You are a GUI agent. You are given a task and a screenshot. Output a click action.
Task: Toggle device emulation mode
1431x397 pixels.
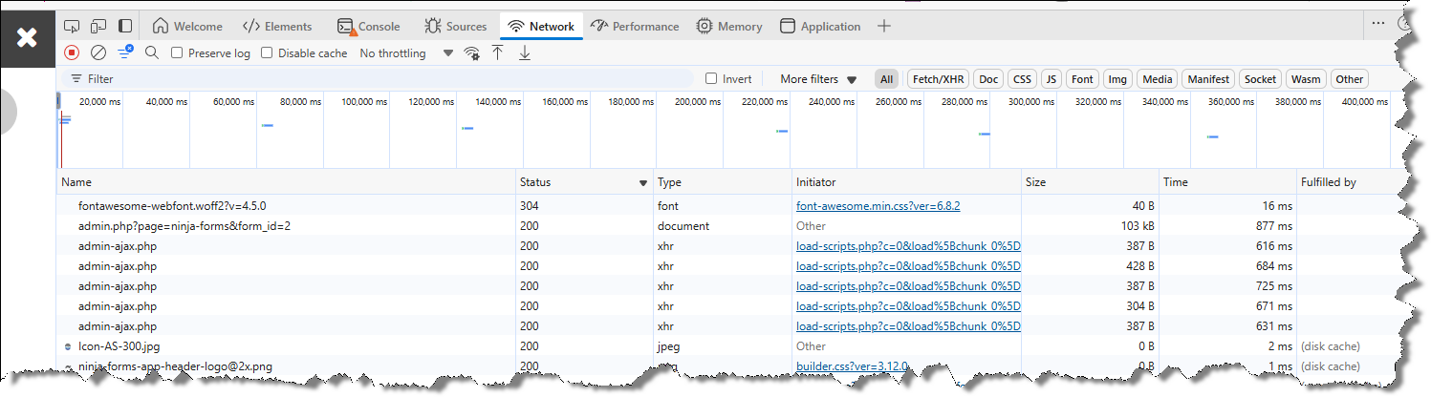(x=99, y=26)
